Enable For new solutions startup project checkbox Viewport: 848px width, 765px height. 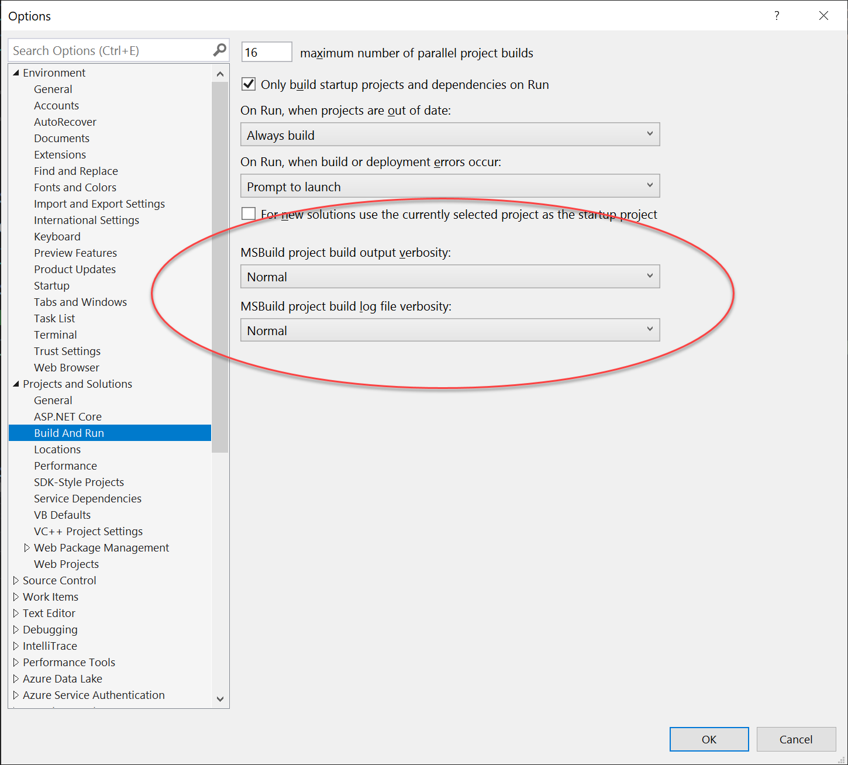pos(249,214)
